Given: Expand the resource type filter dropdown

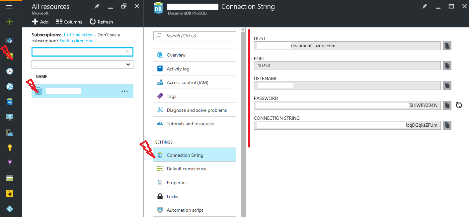Looking at the screenshot, I should [x=82, y=65].
